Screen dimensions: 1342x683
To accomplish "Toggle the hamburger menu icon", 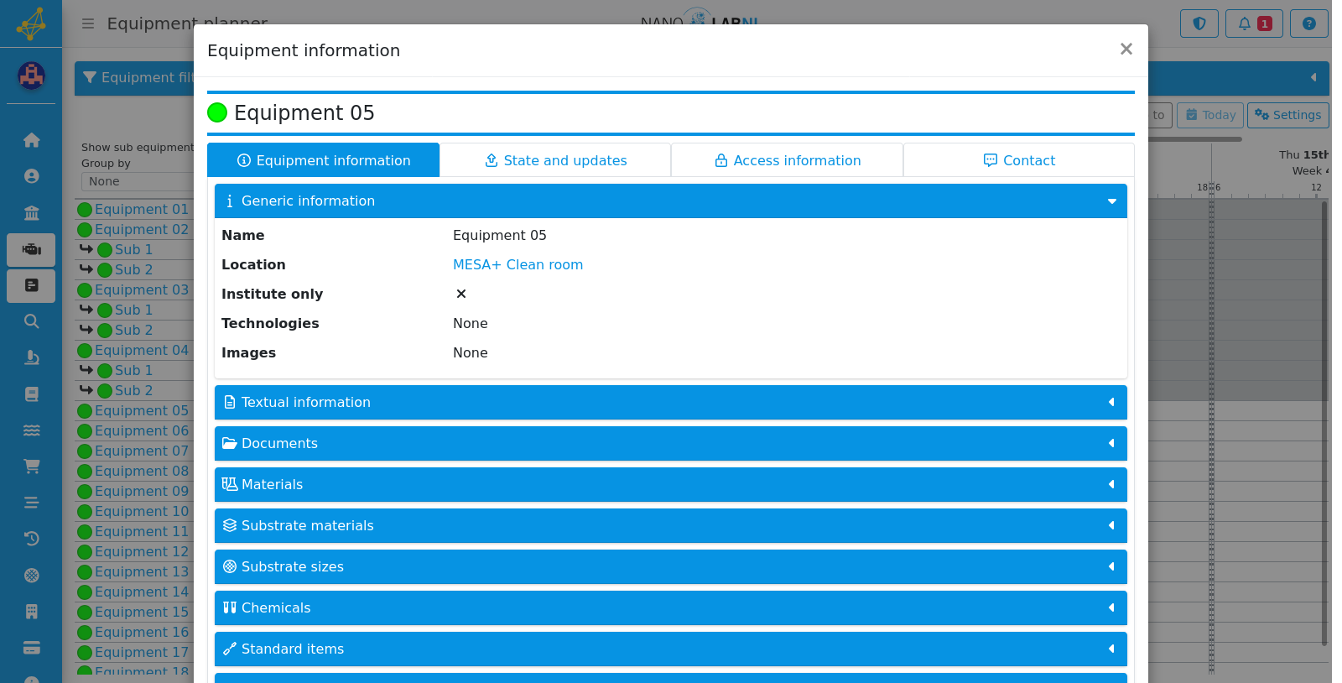I will pyautogui.click(x=88, y=23).
